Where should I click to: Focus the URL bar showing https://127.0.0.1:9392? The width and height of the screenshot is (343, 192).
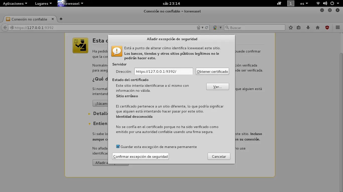click(103, 28)
